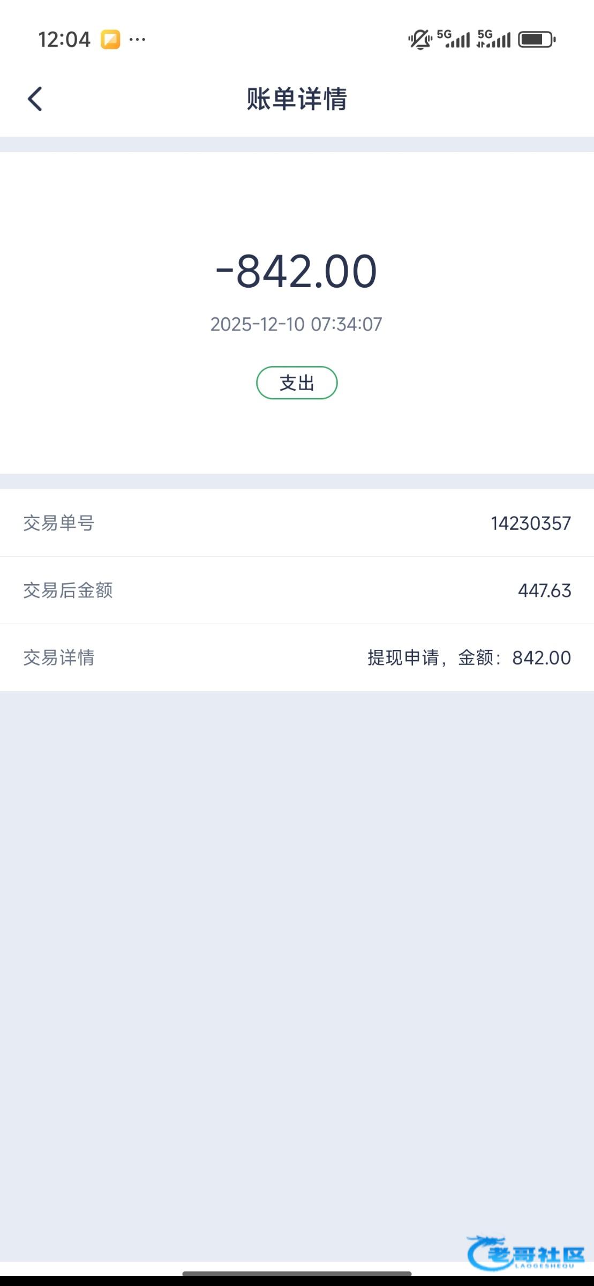Tap the bottom home gesture bar
This screenshot has width=594, height=1286.
pos(297,1274)
